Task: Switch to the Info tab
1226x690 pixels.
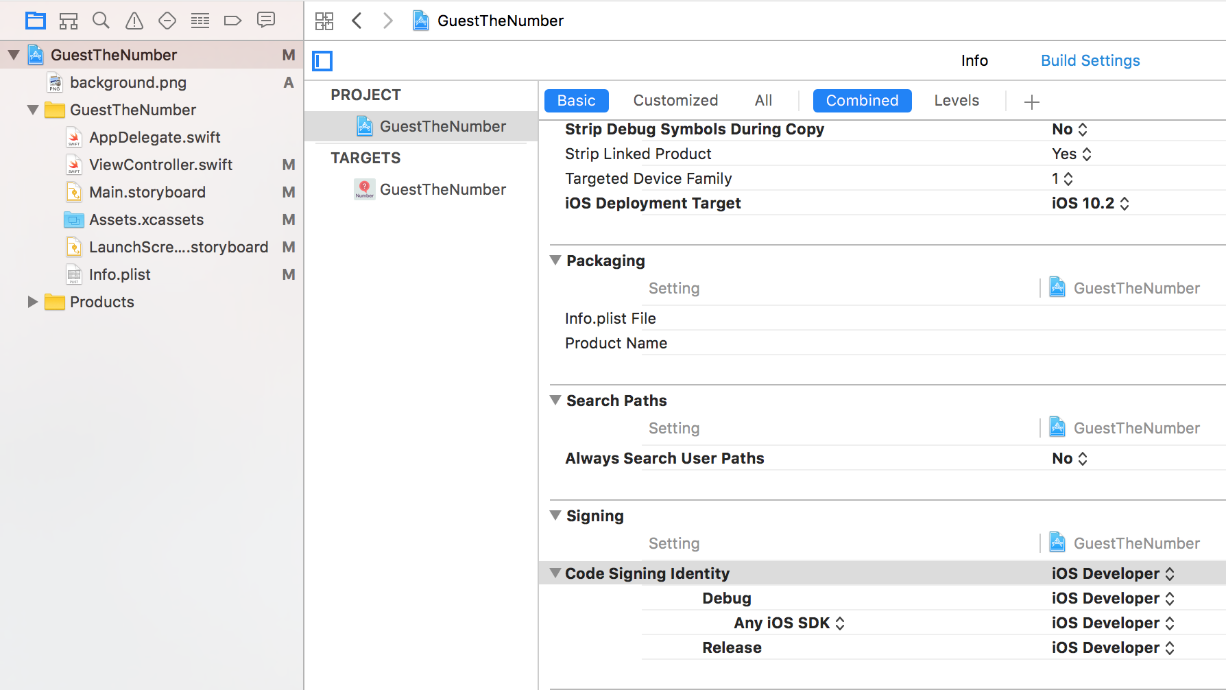Action: [x=974, y=60]
